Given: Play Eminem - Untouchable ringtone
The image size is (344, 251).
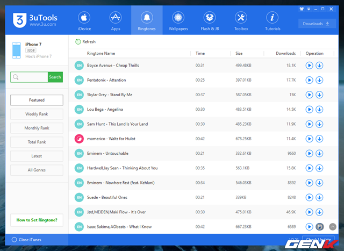Looking at the screenshot, I should pyautogui.click(x=310, y=153).
